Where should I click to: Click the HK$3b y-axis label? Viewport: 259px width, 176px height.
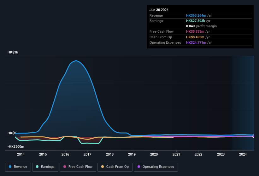coord(13,52)
